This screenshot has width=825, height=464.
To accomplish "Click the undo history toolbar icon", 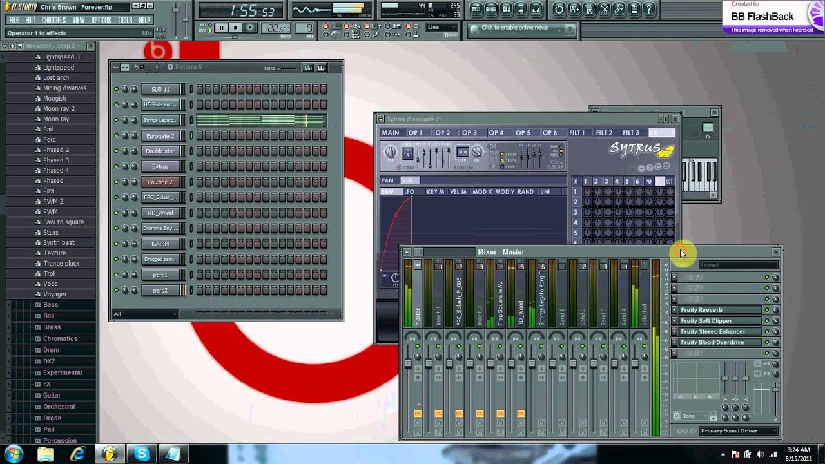I will [559, 9].
